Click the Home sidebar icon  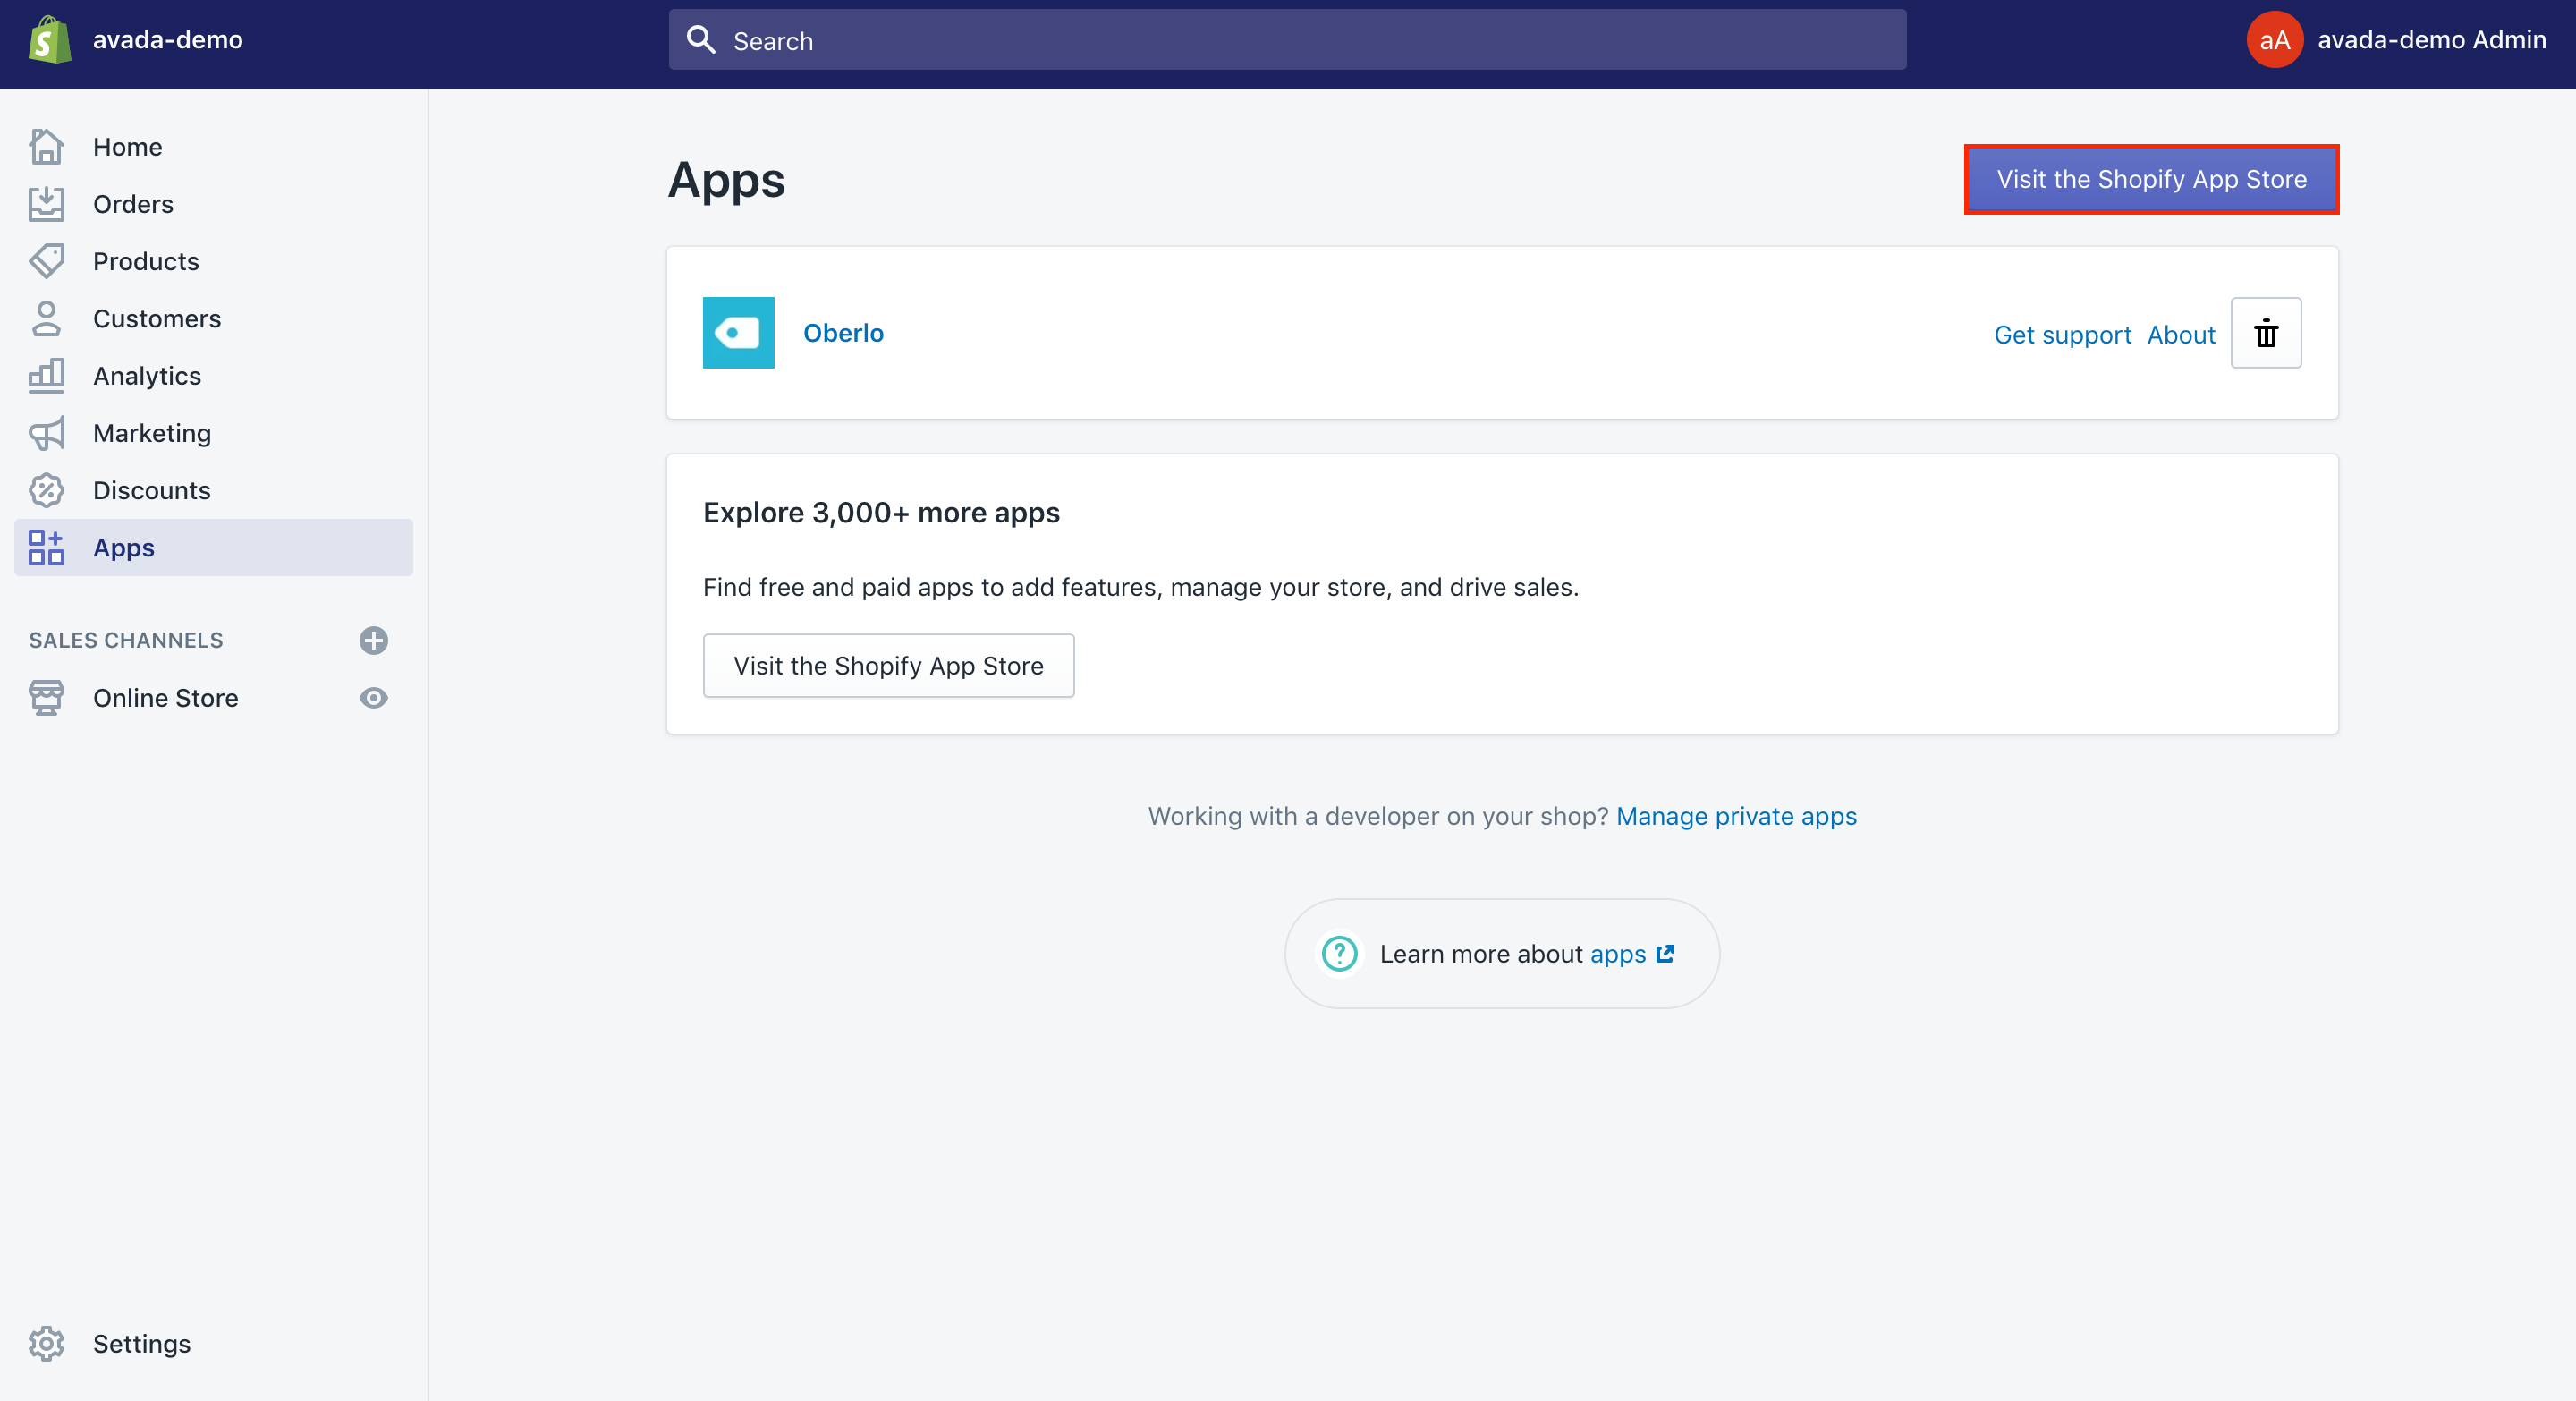click(x=47, y=145)
